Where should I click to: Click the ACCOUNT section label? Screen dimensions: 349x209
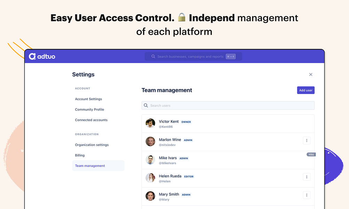[x=82, y=88]
